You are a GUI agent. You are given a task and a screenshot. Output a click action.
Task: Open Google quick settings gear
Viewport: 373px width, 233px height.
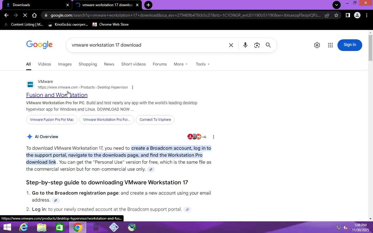click(317, 45)
